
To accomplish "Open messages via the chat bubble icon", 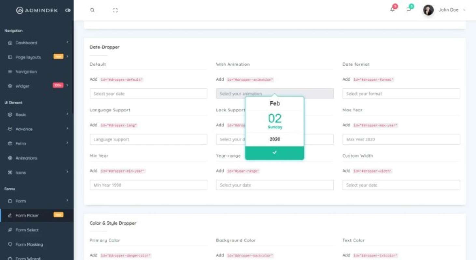I will (x=408, y=10).
